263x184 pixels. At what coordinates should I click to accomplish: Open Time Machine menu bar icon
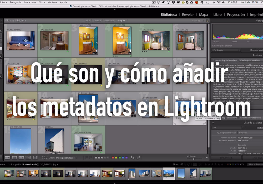pos(208,2)
